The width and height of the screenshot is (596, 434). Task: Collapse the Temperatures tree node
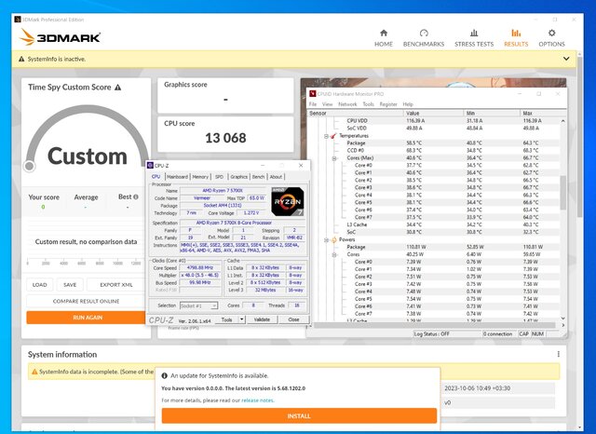pyautogui.click(x=327, y=135)
